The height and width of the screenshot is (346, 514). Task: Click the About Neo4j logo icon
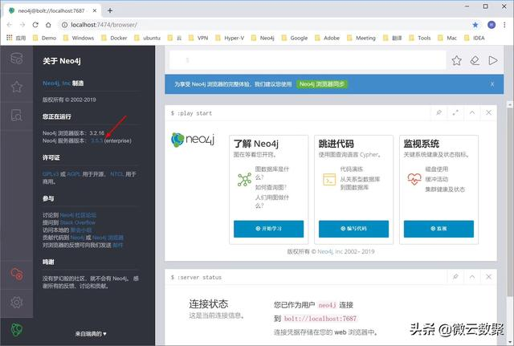[16, 330]
